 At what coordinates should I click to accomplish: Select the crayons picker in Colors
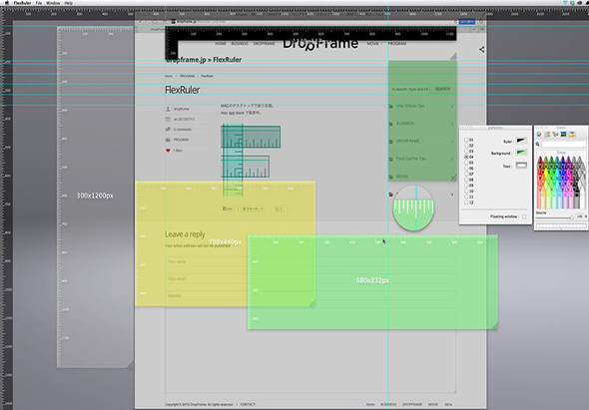[572, 134]
